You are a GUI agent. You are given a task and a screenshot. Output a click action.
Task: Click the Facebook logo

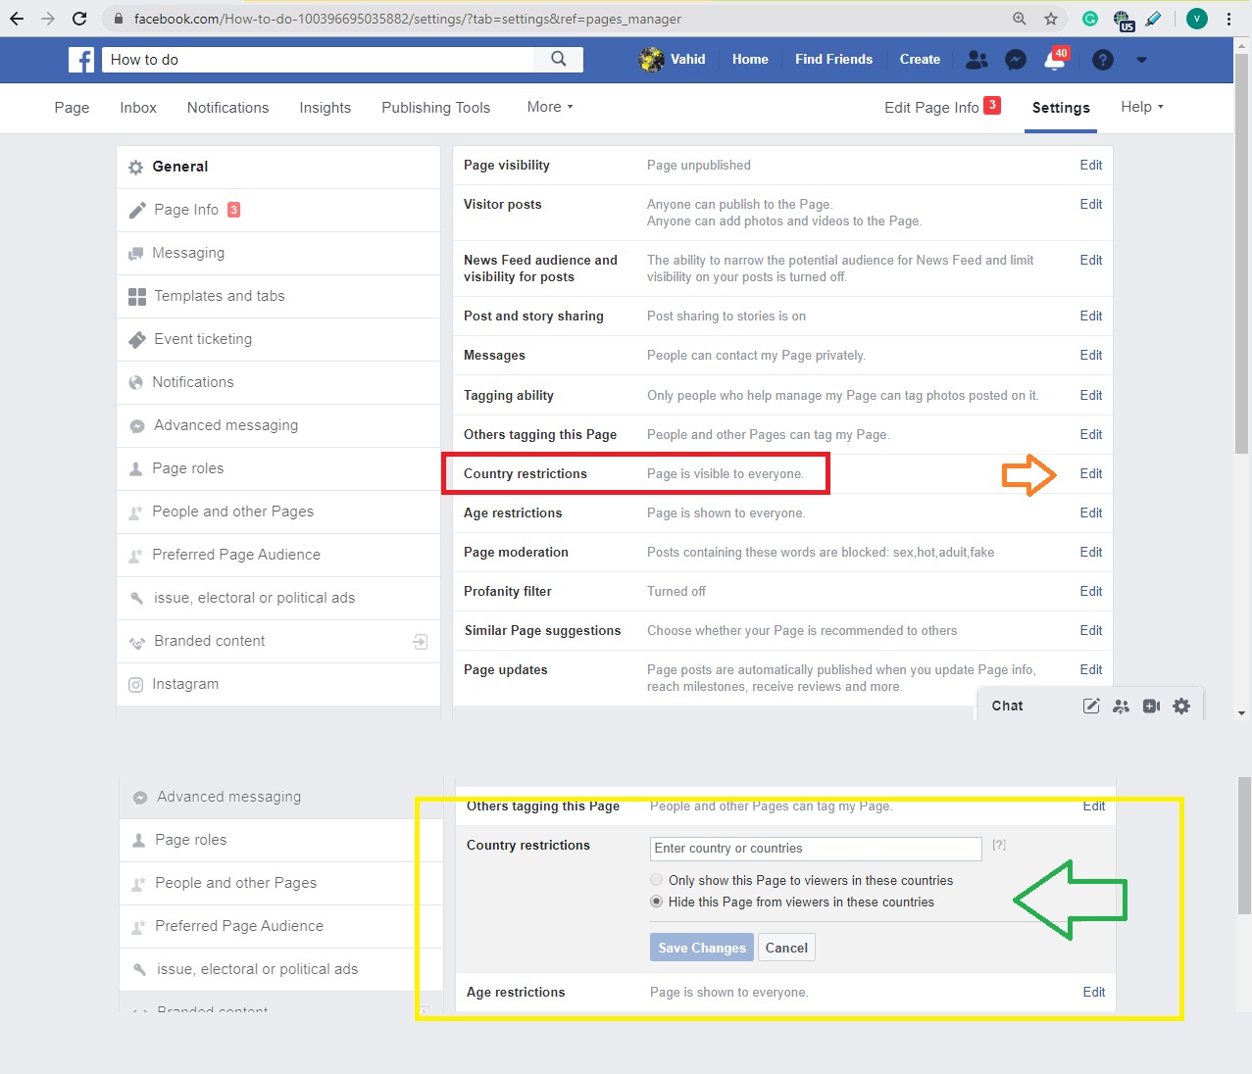tap(81, 60)
